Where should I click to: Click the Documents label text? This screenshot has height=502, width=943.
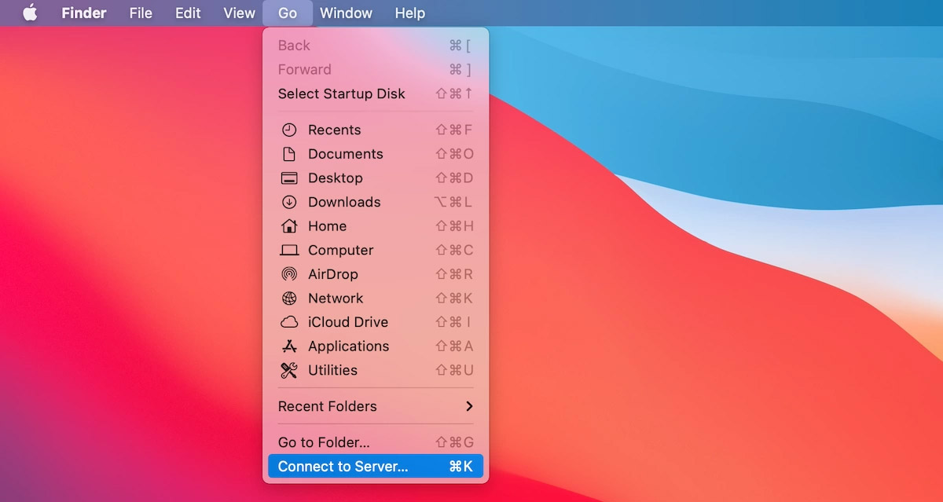pos(345,154)
